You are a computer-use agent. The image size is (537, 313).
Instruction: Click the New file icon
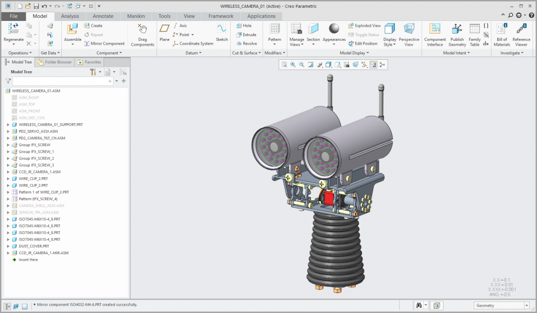point(20,6)
